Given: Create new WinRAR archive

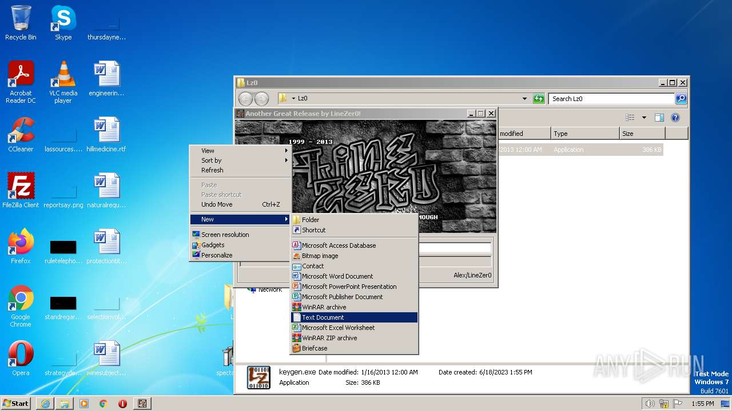Looking at the screenshot, I should coord(355,307).
